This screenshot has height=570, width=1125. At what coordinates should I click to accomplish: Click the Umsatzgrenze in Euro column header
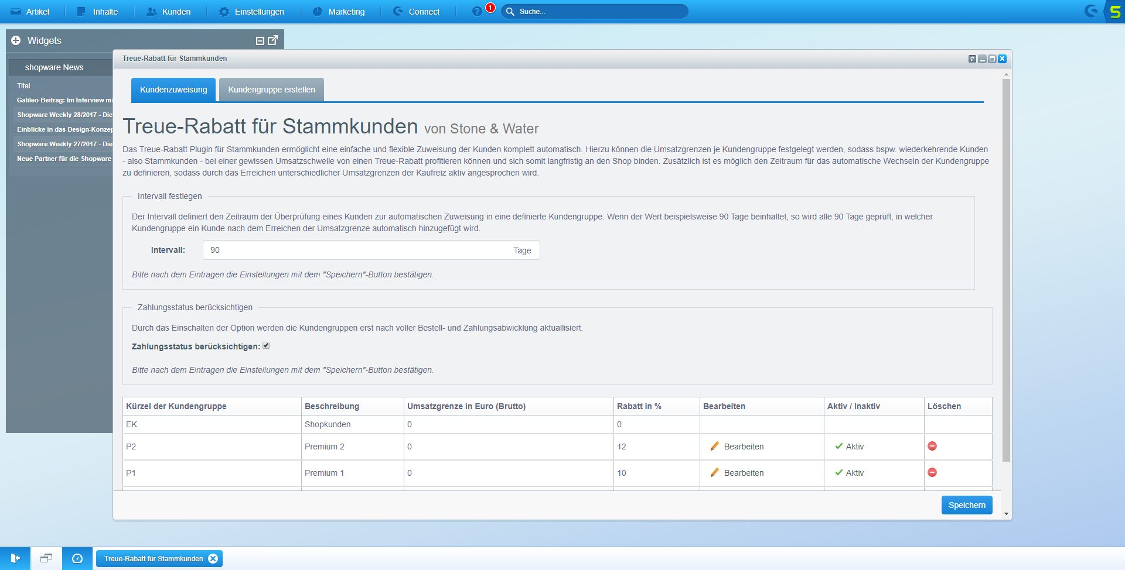[x=509, y=406]
